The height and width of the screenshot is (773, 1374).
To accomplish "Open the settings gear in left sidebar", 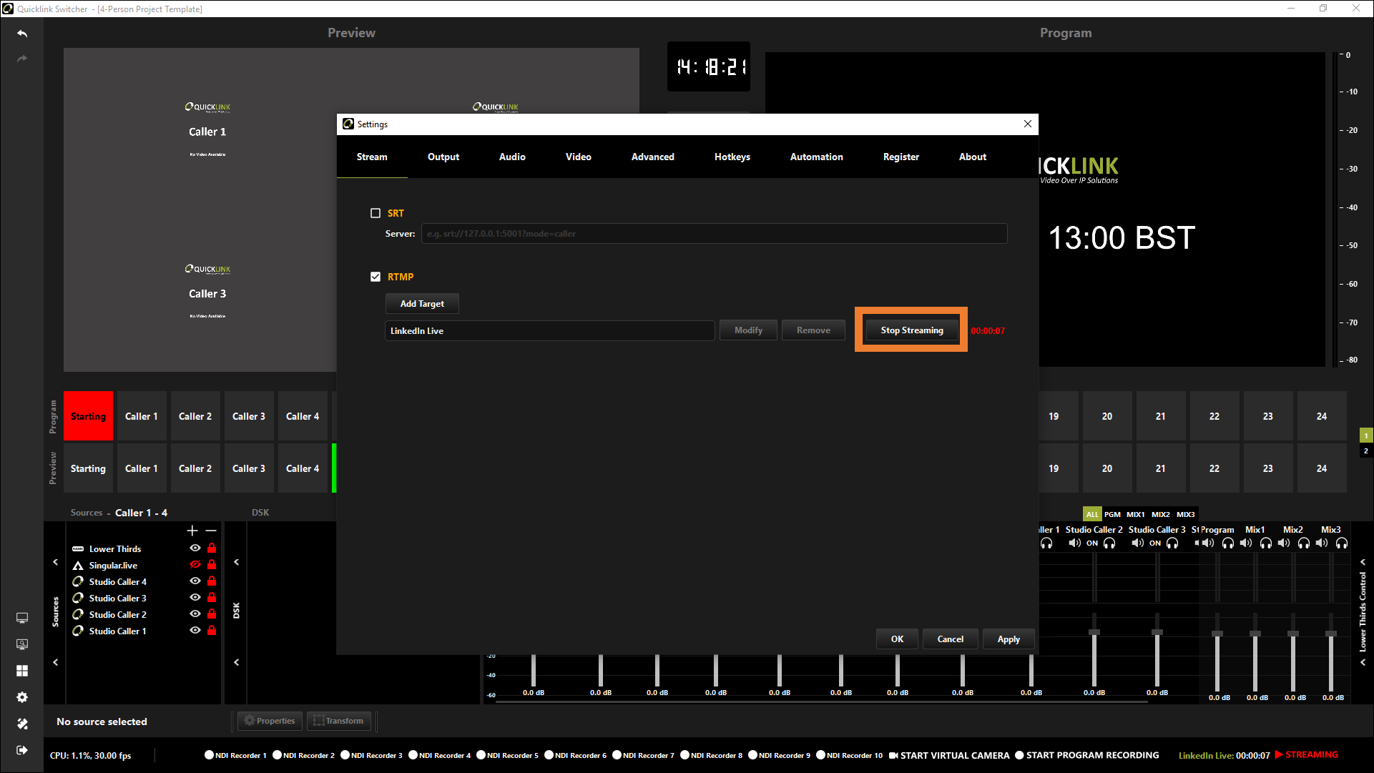I will (22, 697).
